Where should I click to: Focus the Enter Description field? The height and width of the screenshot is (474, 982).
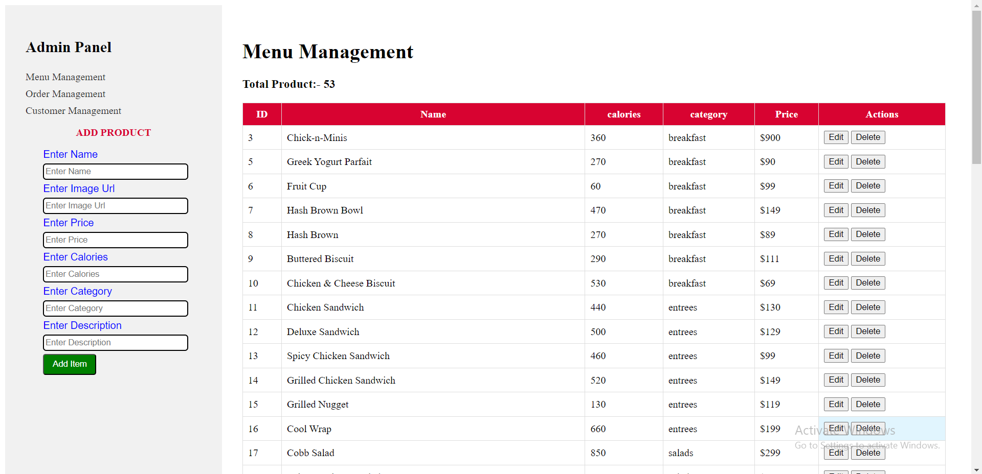tap(116, 343)
